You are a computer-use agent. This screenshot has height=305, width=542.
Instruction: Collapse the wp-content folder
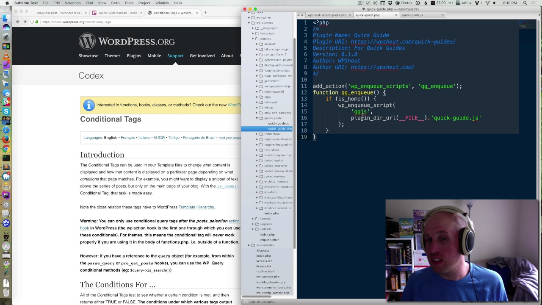pyautogui.click(x=249, y=23)
